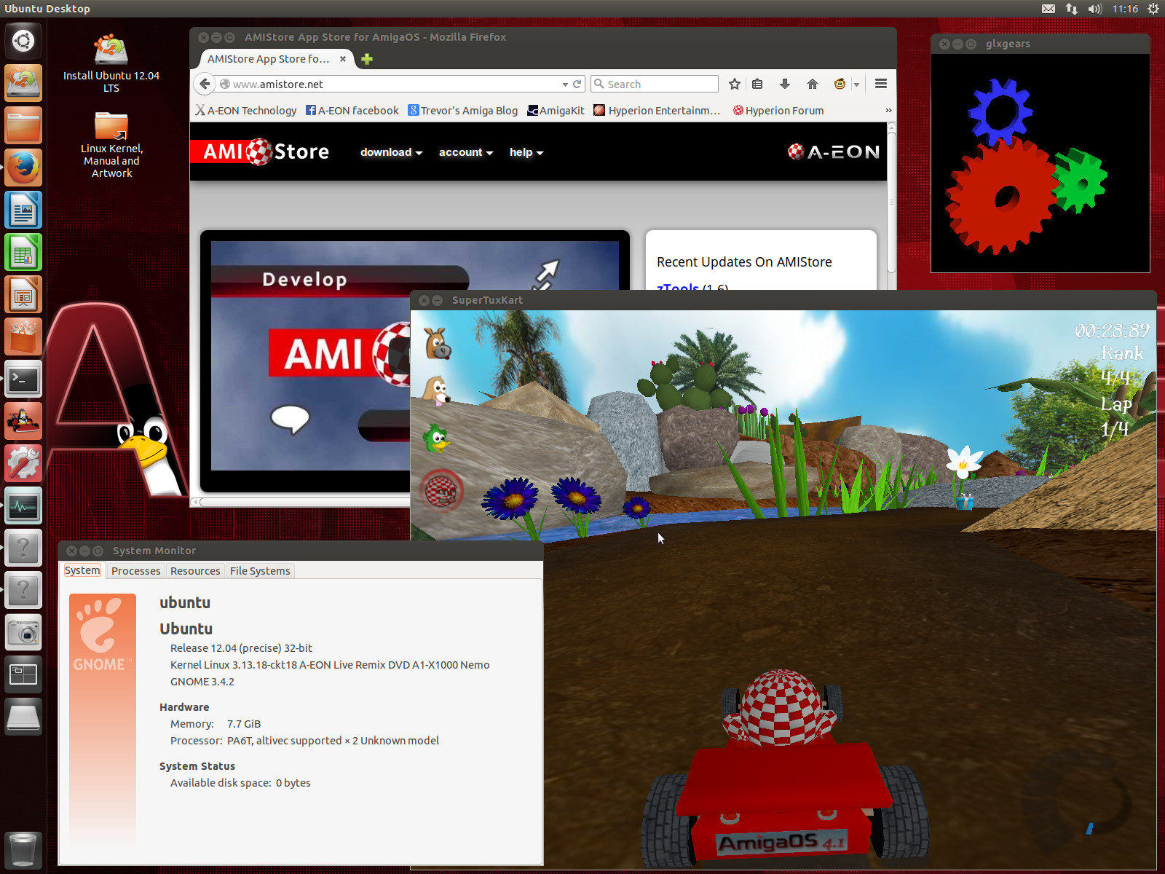The height and width of the screenshot is (874, 1165).
Task: Show more bookmarks with chevron
Action: tap(888, 111)
